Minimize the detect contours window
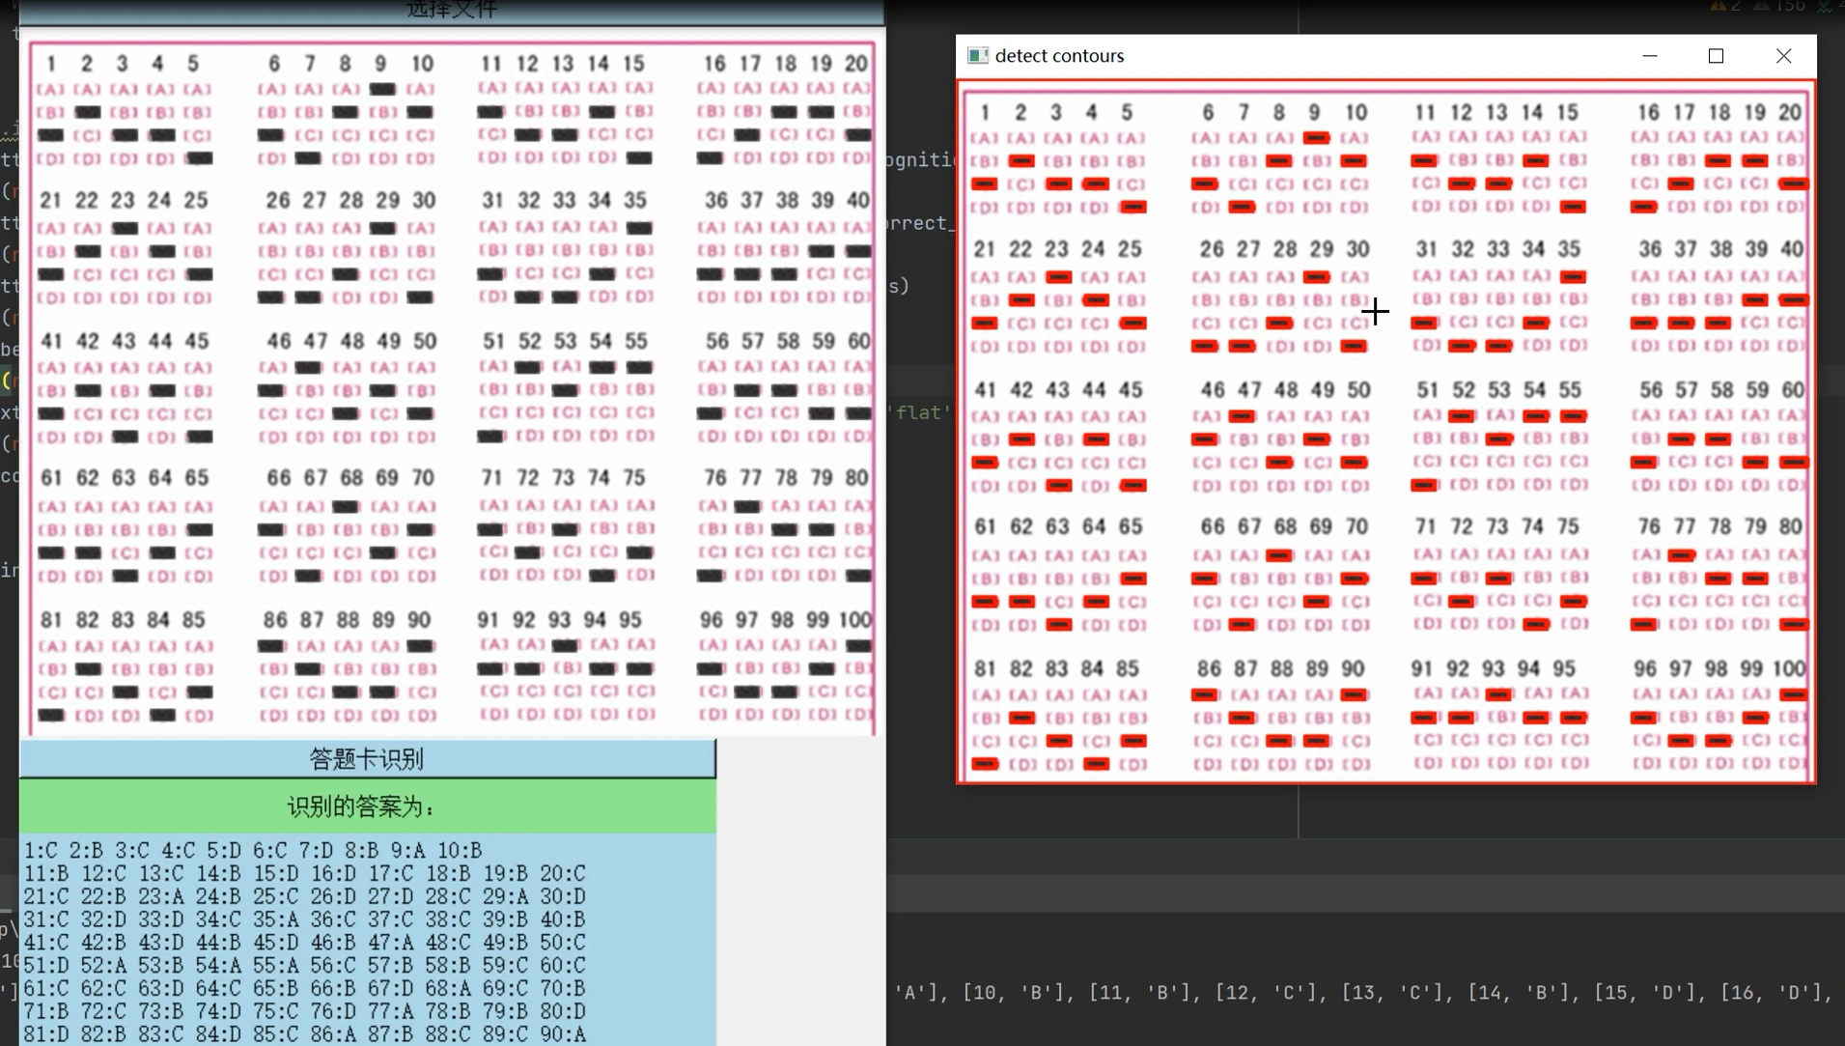Screen dimensions: 1845x1046 pyautogui.click(x=1650, y=56)
